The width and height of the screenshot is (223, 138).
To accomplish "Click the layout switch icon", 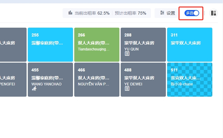I will (213, 13).
